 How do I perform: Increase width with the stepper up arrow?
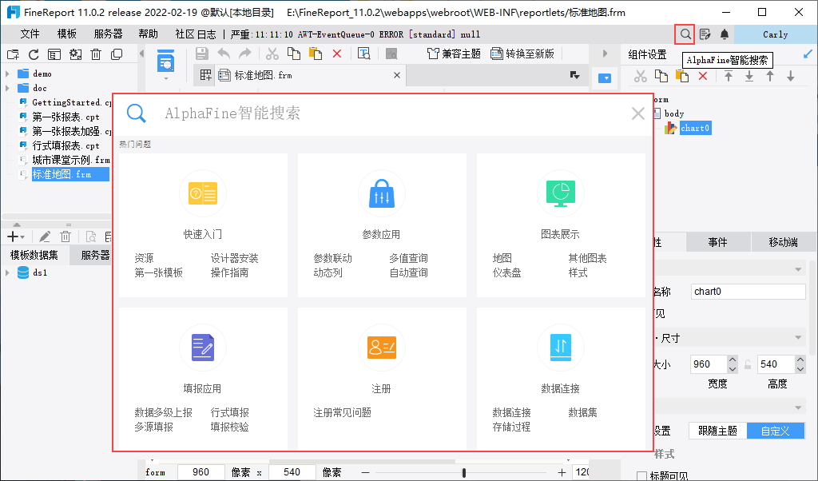coord(733,360)
